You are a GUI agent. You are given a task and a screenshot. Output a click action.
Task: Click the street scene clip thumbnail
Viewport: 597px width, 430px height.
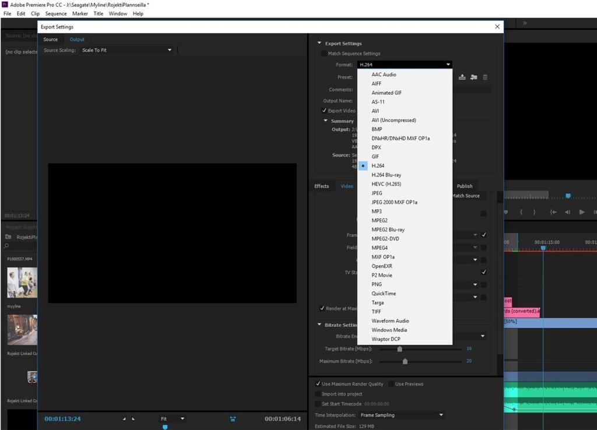[x=22, y=330]
